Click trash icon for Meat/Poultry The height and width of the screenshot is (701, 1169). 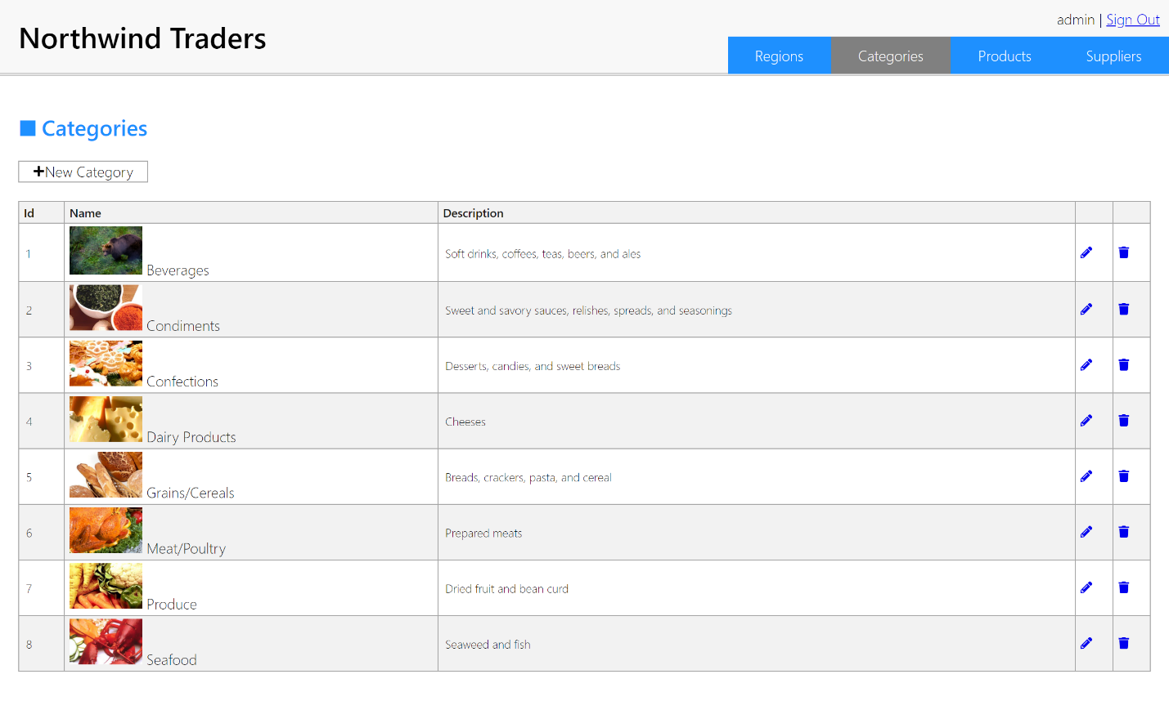tap(1124, 532)
